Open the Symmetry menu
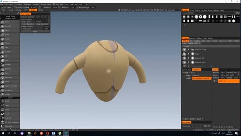Viewport: 241px width, 136px height. 18,5
